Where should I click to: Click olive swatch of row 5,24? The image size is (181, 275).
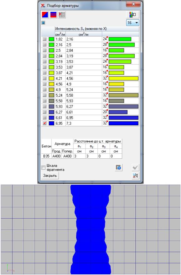(51, 95)
